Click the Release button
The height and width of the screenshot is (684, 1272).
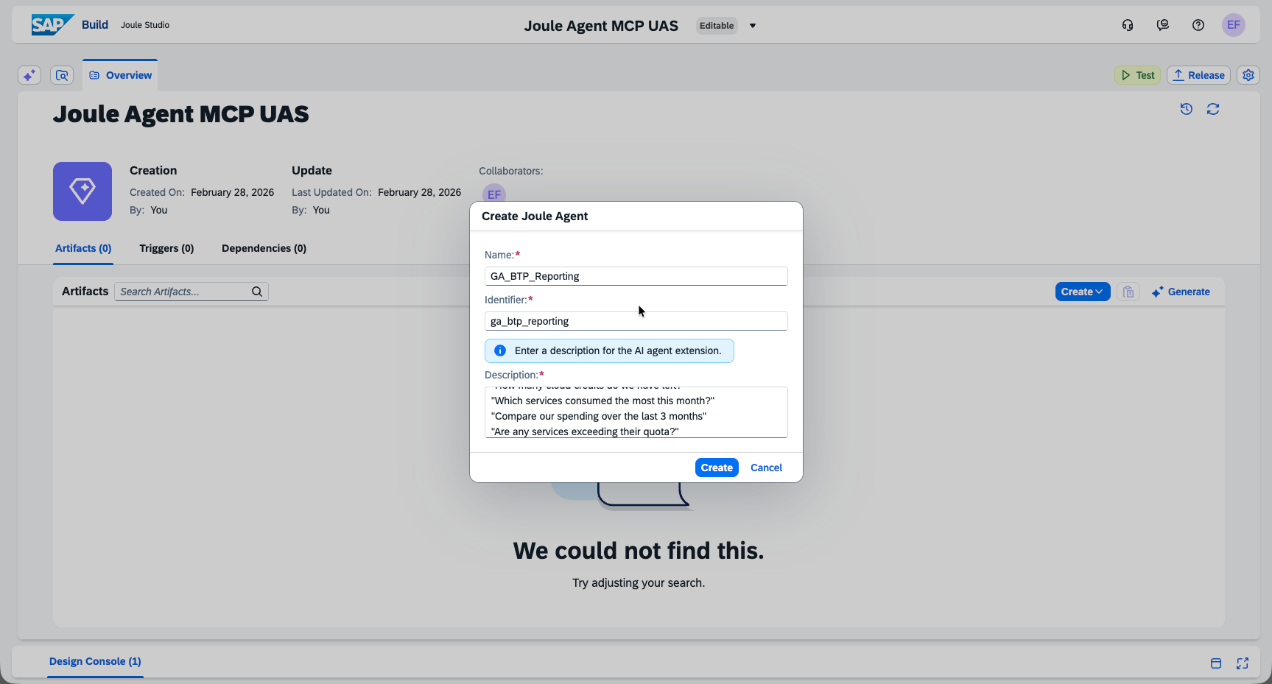point(1199,75)
